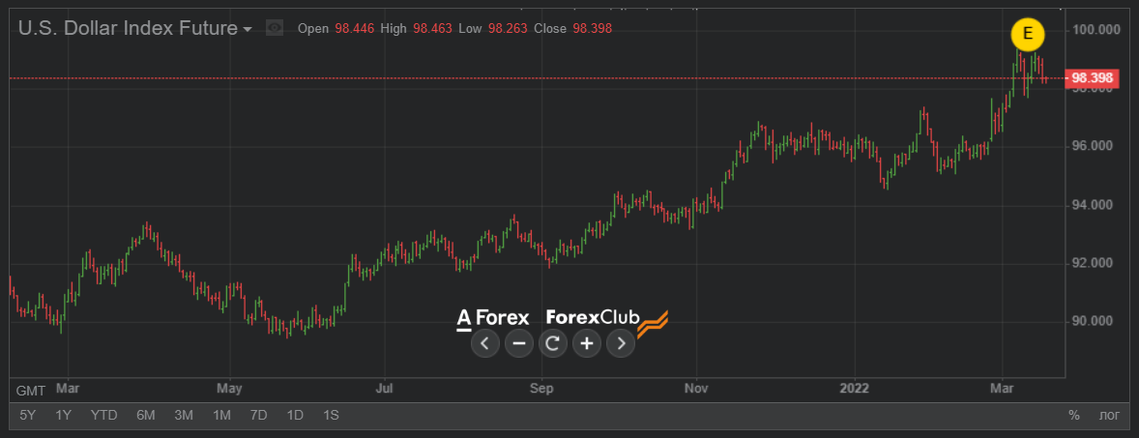Screen dimensions: 1139x438
Task: Select the 7D time range
Action: [258, 416]
